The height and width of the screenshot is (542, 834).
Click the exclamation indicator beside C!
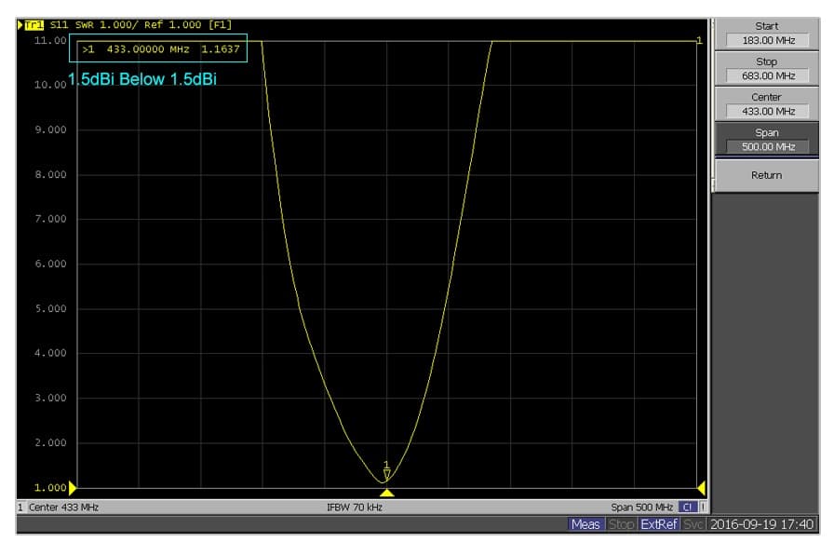(x=703, y=508)
